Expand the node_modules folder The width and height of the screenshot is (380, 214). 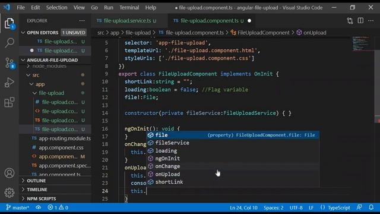(49, 66)
